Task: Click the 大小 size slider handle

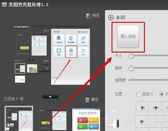Action: pyautogui.click(x=131, y=56)
